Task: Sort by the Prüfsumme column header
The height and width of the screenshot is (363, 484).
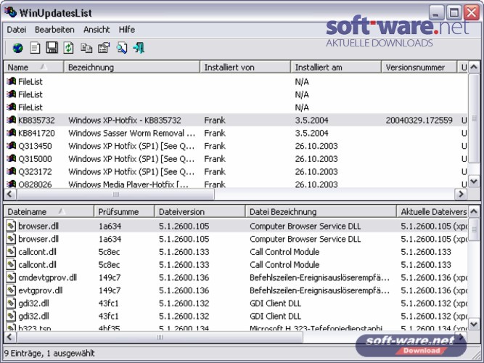Action: pos(124,211)
